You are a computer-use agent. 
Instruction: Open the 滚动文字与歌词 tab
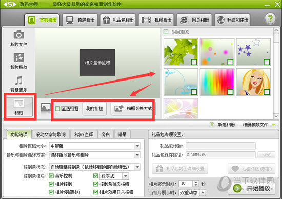pos(51,134)
